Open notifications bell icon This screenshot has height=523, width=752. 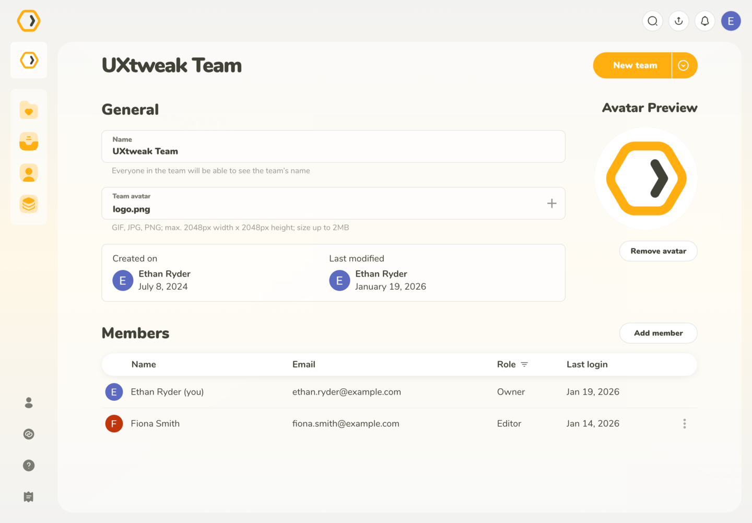pos(705,21)
